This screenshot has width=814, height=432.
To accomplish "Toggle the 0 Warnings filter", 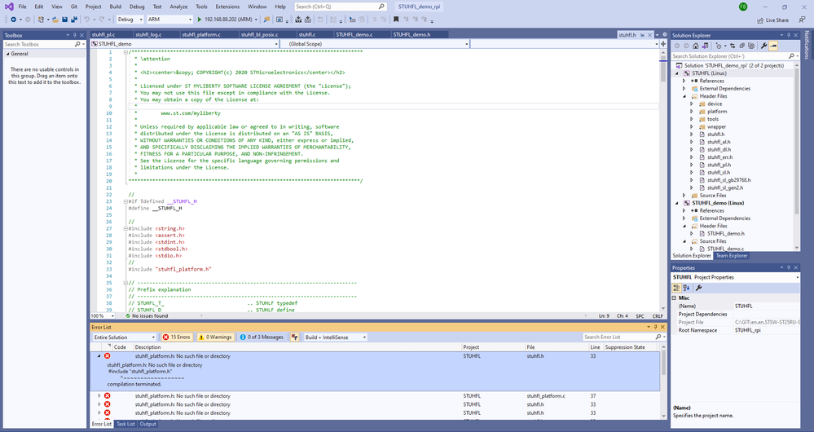I will 215,337.
